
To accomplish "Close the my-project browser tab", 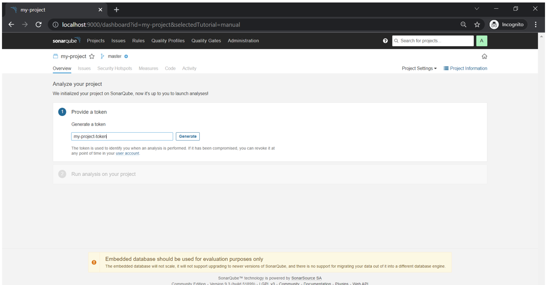I will (x=100, y=10).
